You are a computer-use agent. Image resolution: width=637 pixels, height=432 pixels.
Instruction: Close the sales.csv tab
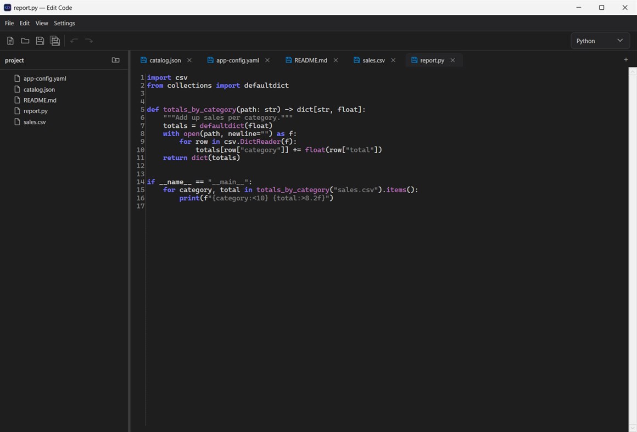[x=393, y=60]
